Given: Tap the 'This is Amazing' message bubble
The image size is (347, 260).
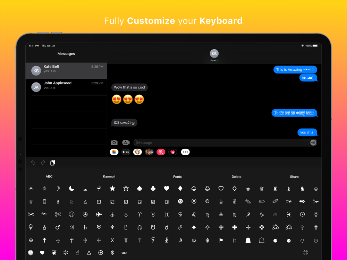Looking at the screenshot, I should (x=295, y=70).
